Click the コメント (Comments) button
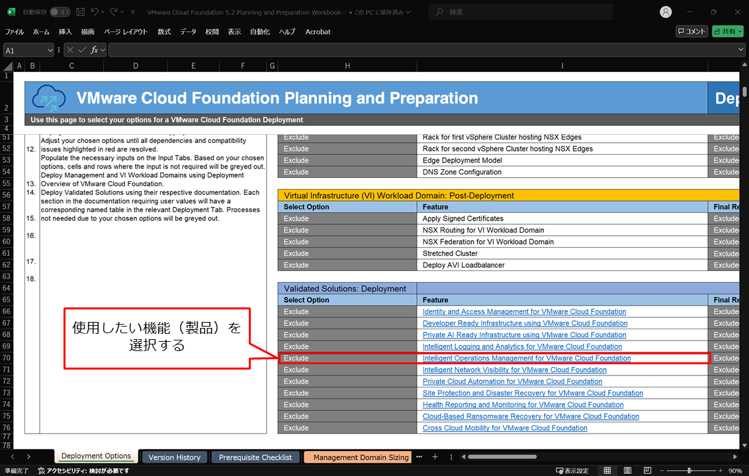 point(691,32)
